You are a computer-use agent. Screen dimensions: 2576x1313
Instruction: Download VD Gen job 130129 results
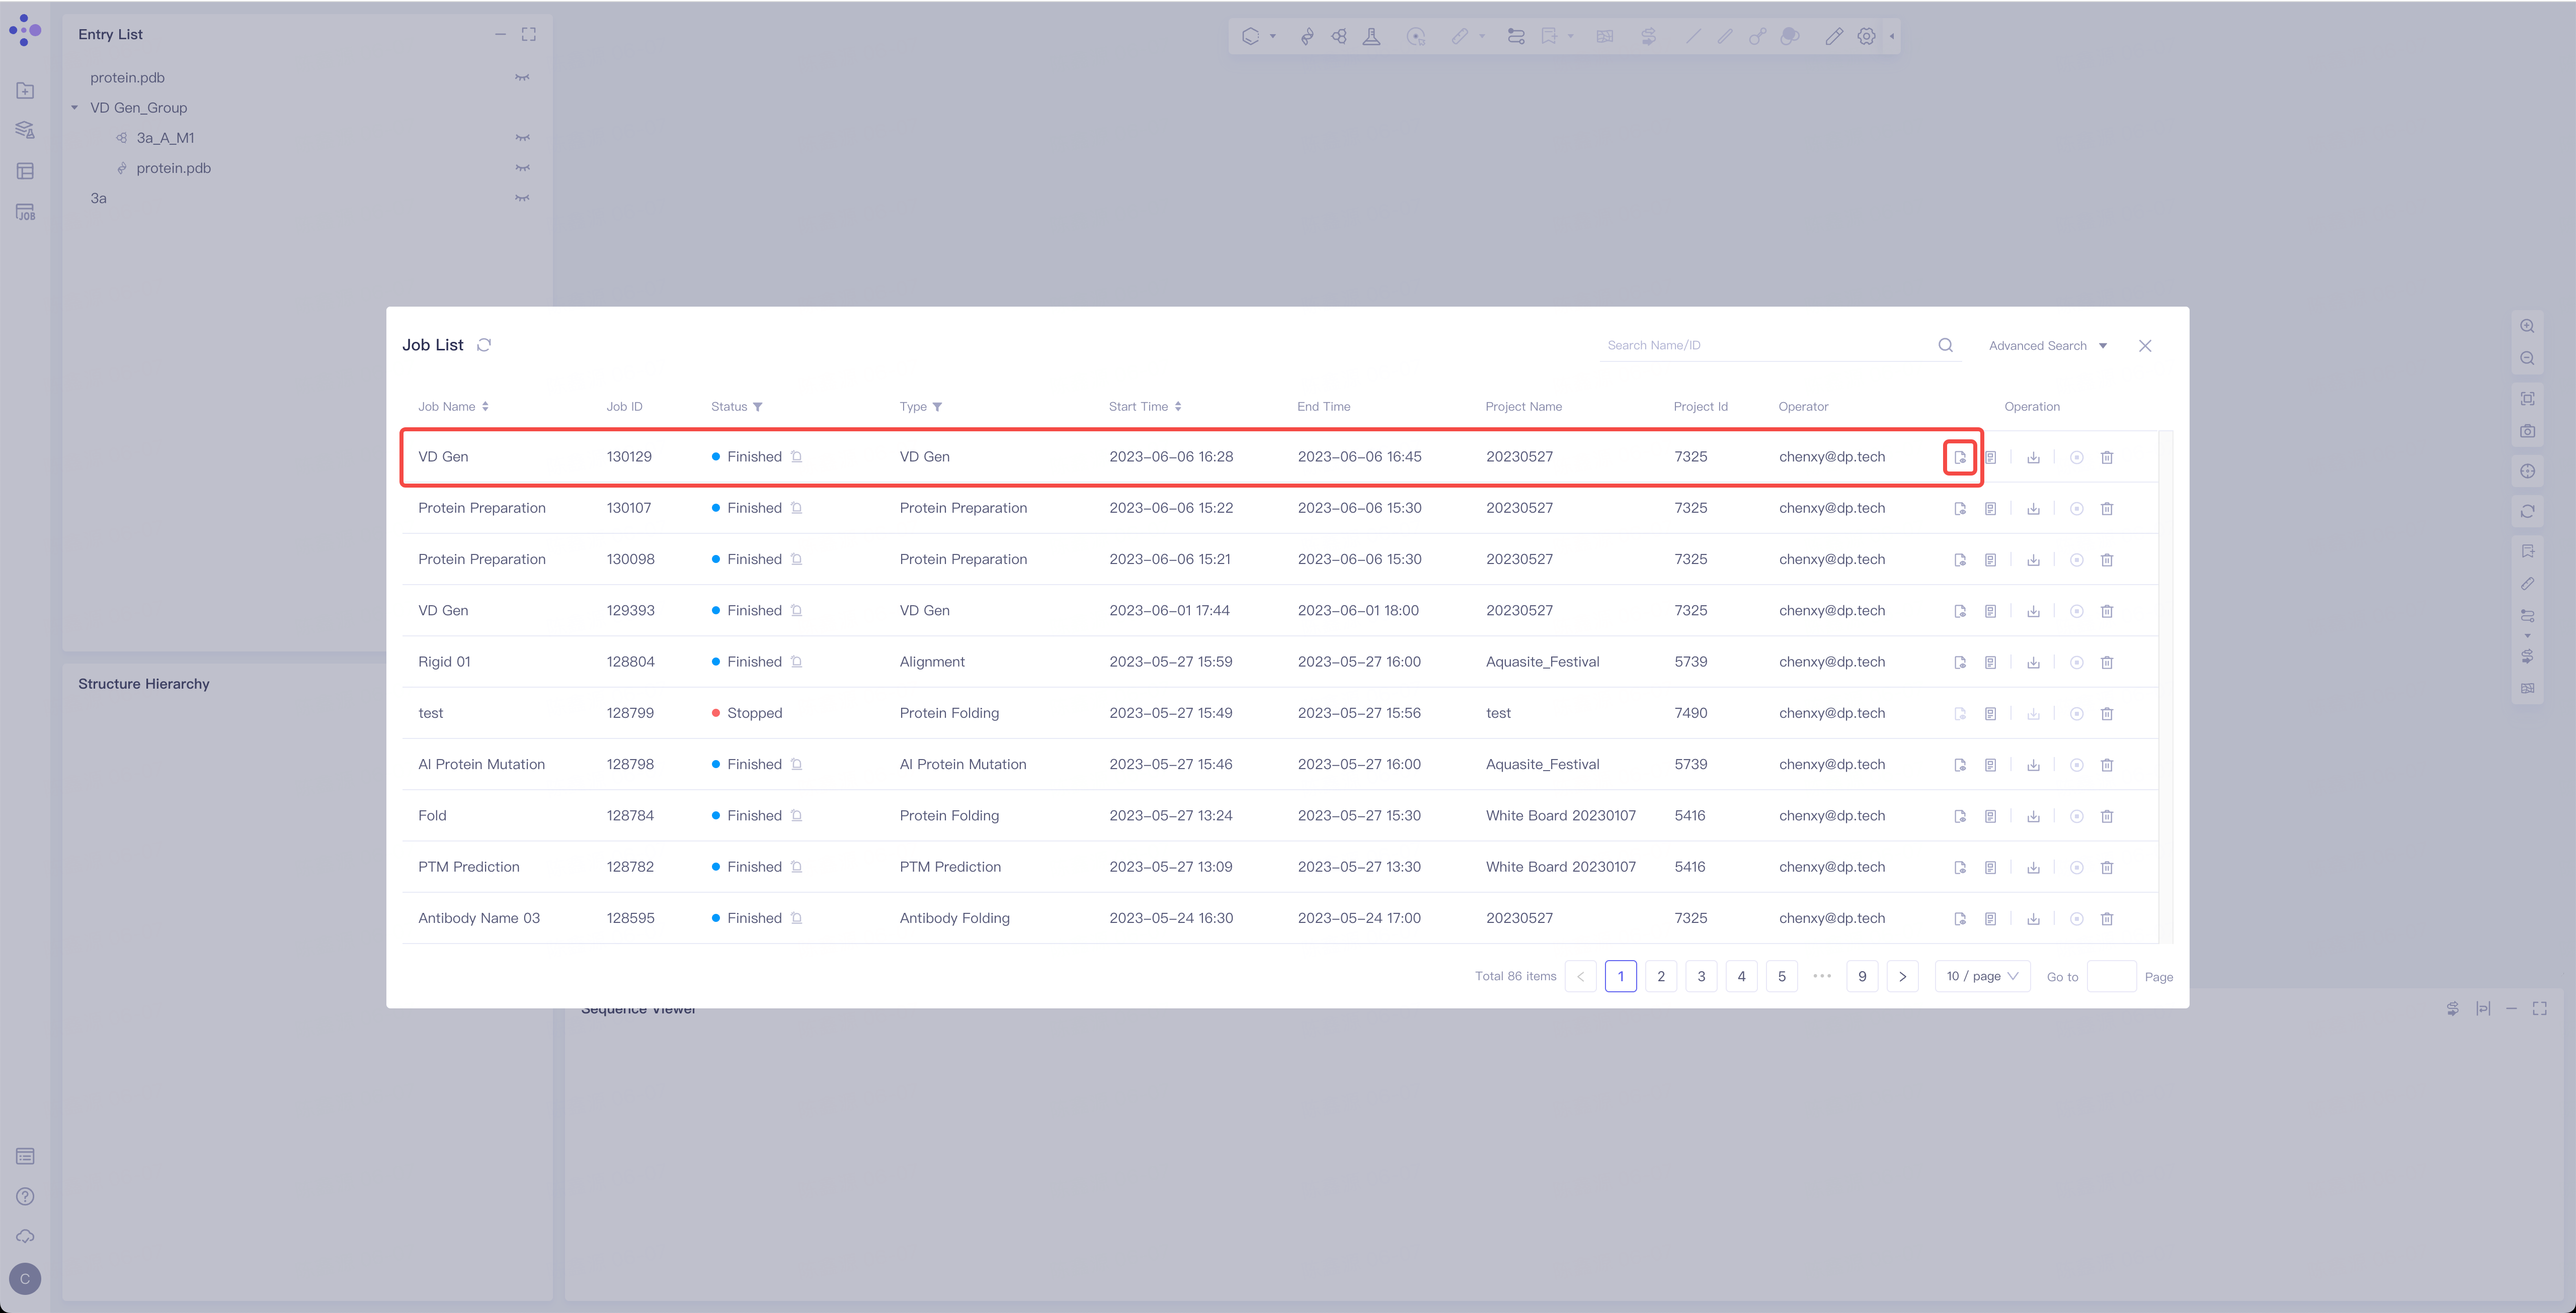2033,457
